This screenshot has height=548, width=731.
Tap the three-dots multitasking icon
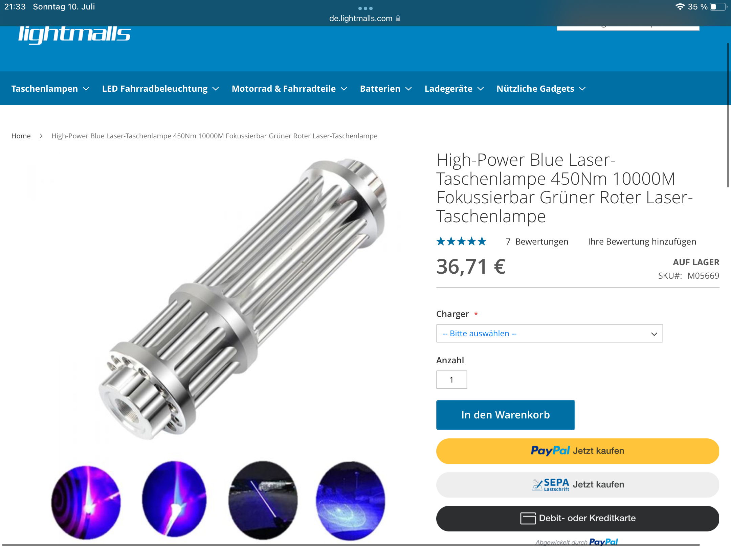click(365, 8)
